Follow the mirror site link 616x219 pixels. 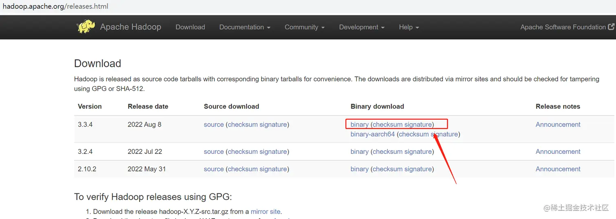tap(265, 212)
